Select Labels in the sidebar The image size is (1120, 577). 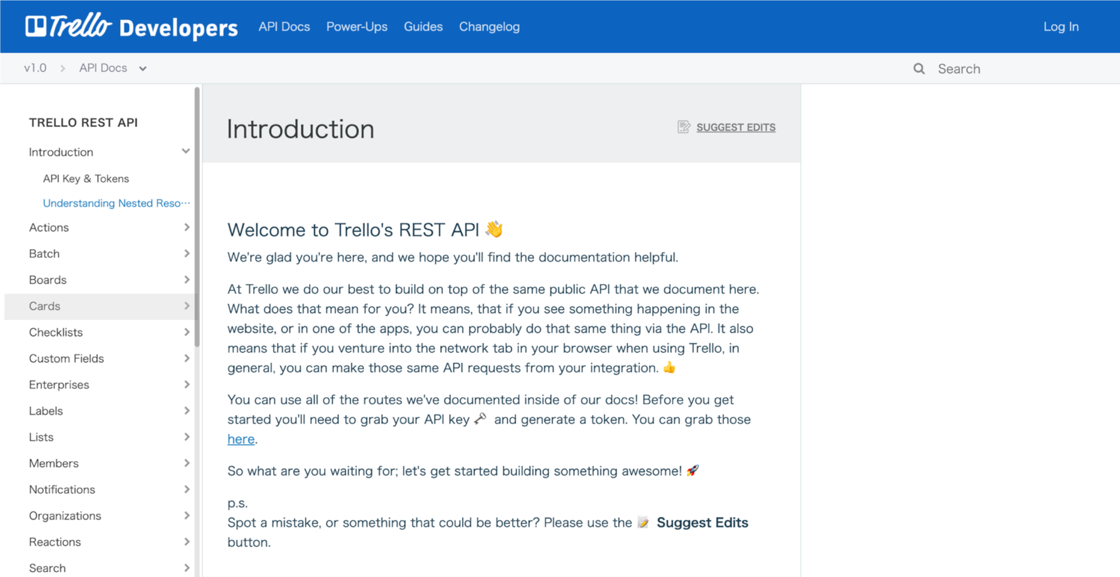[46, 411]
